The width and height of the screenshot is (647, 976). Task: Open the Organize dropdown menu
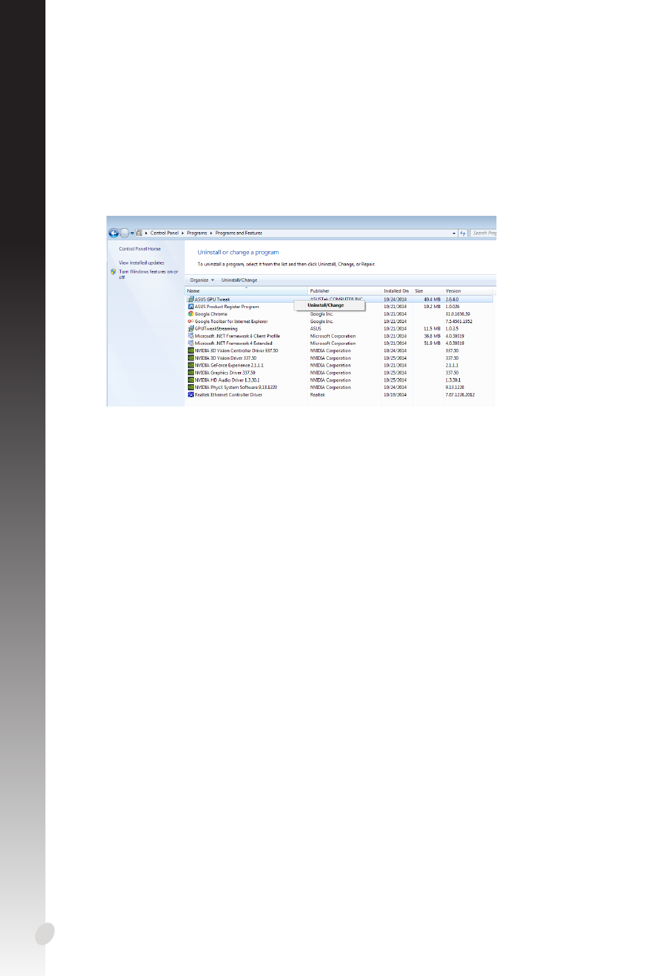[202, 280]
